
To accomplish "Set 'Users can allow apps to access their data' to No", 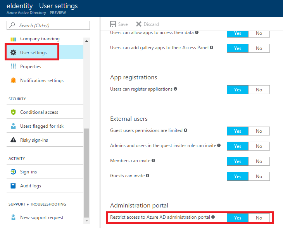I will (259, 34).
